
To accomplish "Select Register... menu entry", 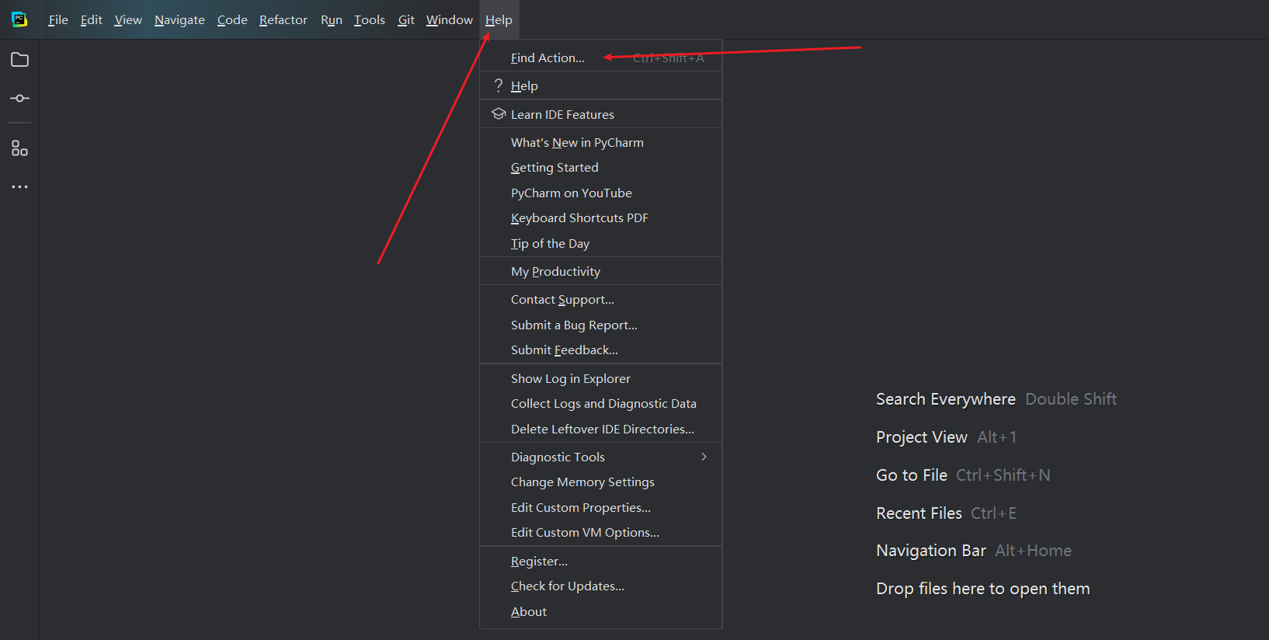I will 601,561.
